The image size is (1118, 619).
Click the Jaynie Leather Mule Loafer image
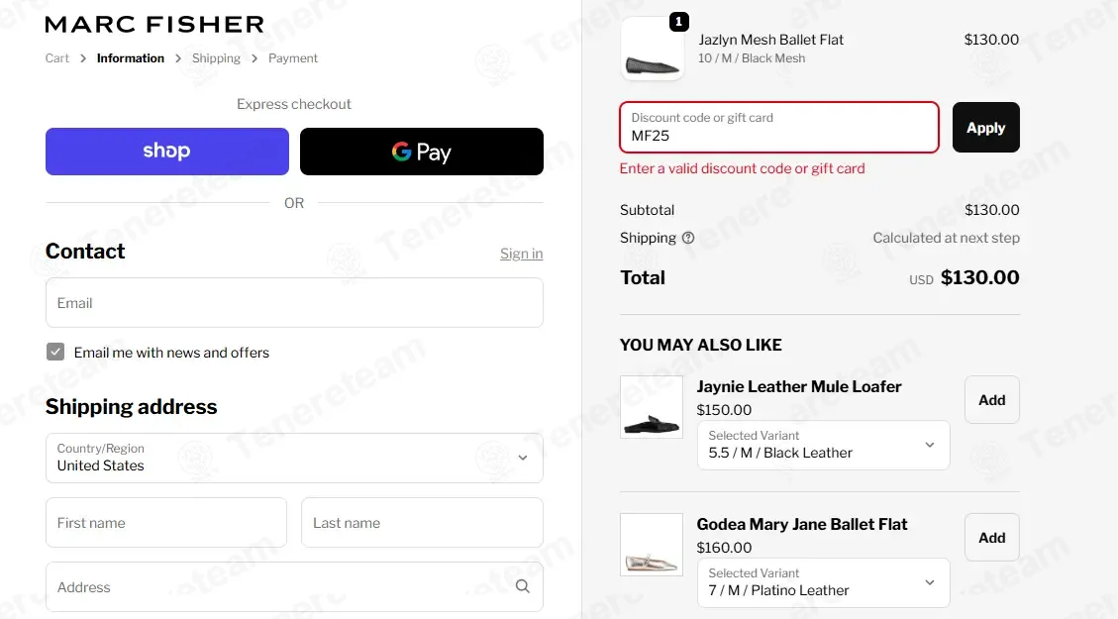pos(652,406)
